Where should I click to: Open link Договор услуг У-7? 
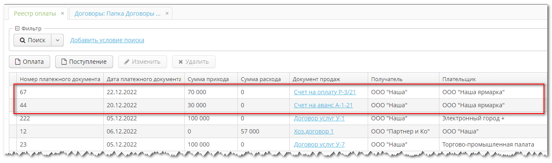click(x=319, y=144)
